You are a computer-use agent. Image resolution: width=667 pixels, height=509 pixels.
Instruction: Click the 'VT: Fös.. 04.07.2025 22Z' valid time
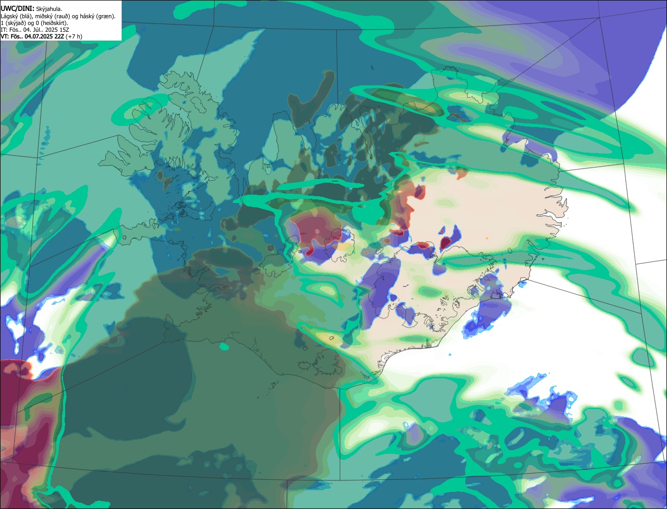[x=32, y=36]
